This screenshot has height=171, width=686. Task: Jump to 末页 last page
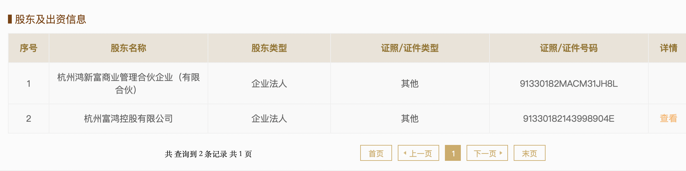(x=529, y=153)
